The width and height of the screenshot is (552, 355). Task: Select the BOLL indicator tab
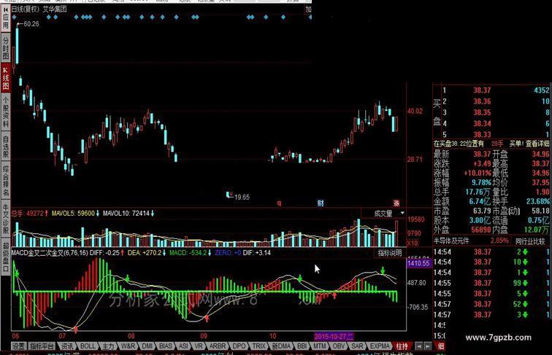coord(88,346)
